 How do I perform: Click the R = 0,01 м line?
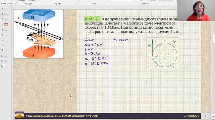pyautogui.click(x=92, y=53)
